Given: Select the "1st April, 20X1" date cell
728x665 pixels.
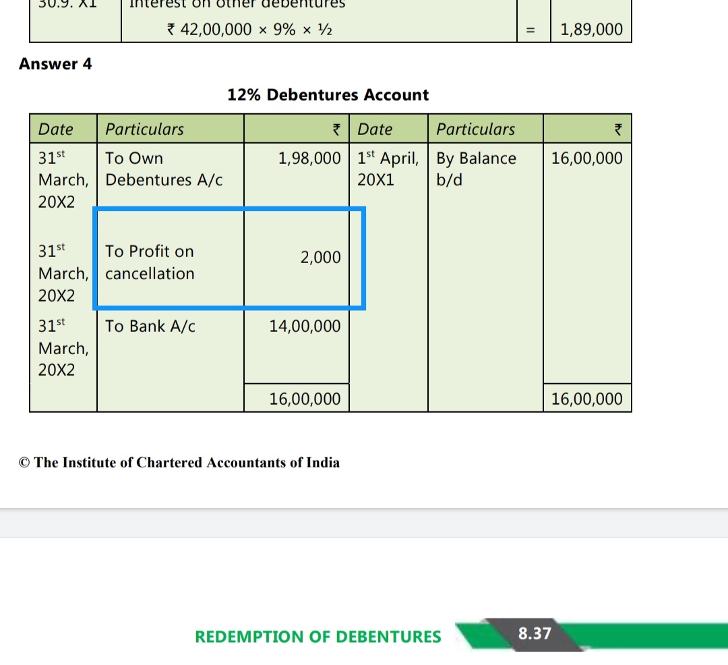Looking at the screenshot, I should tap(388, 169).
